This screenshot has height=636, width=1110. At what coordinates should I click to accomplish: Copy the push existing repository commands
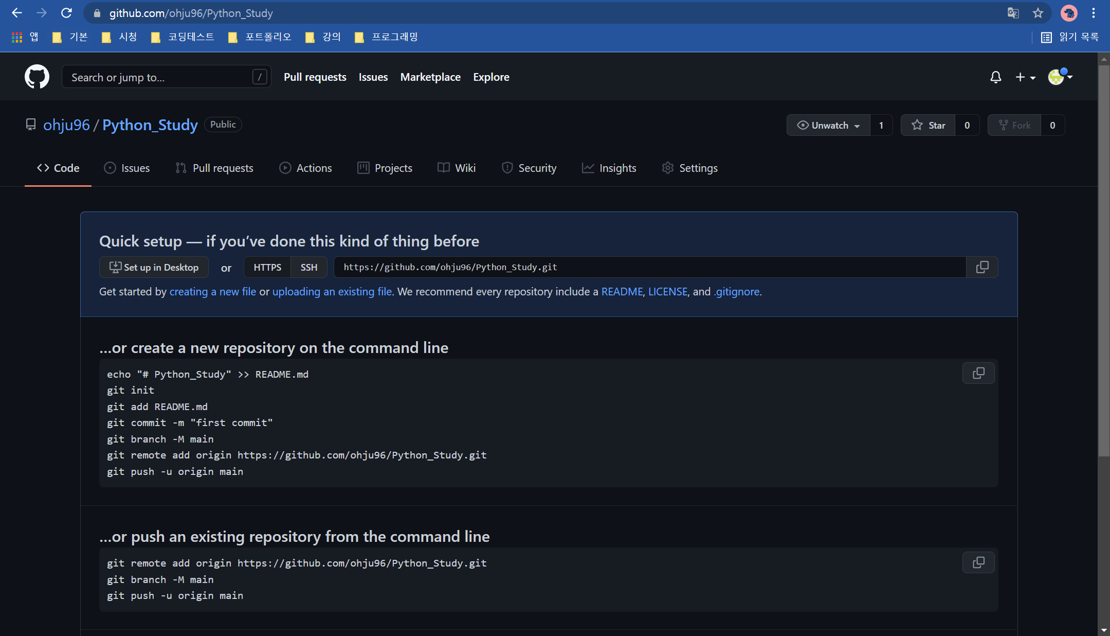(978, 562)
